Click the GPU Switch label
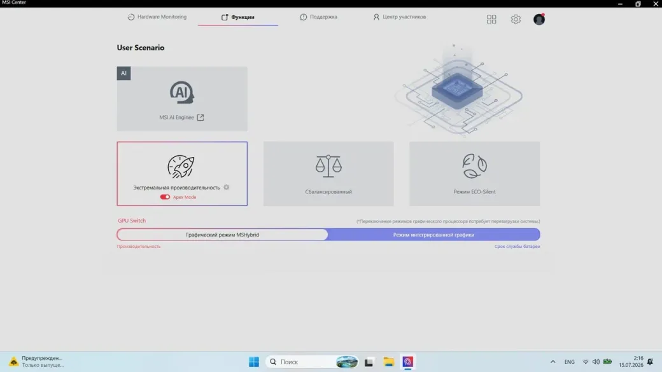662x372 pixels. (132, 221)
